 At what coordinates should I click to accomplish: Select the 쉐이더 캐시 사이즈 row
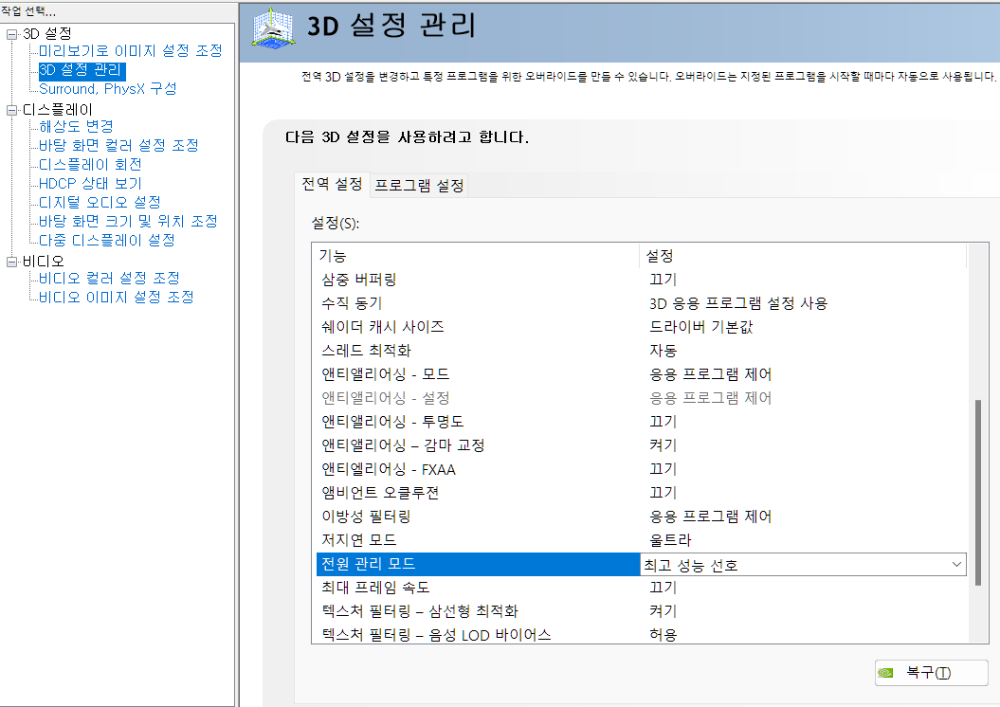(x=641, y=326)
